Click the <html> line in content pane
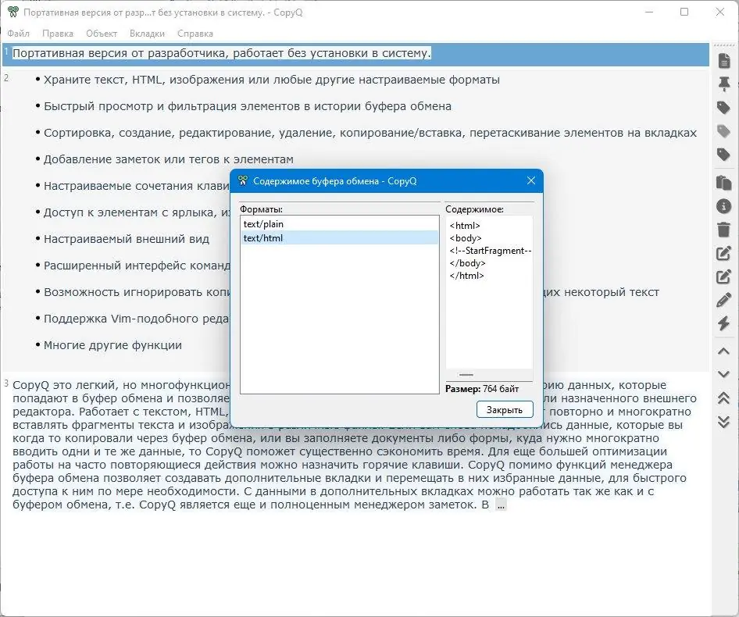Viewport: 739px width, 617px height. click(x=465, y=226)
